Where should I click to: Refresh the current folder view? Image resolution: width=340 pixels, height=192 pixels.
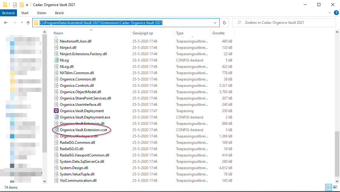(224, 23)
